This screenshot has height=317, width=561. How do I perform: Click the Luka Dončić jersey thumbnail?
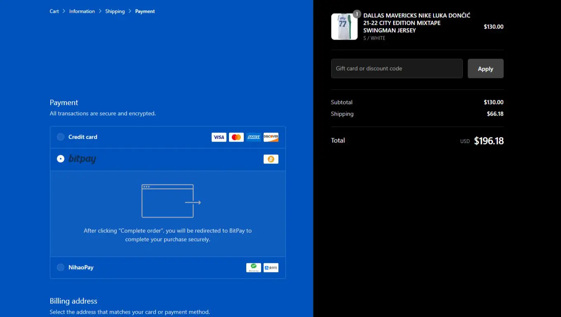(344, 27)
